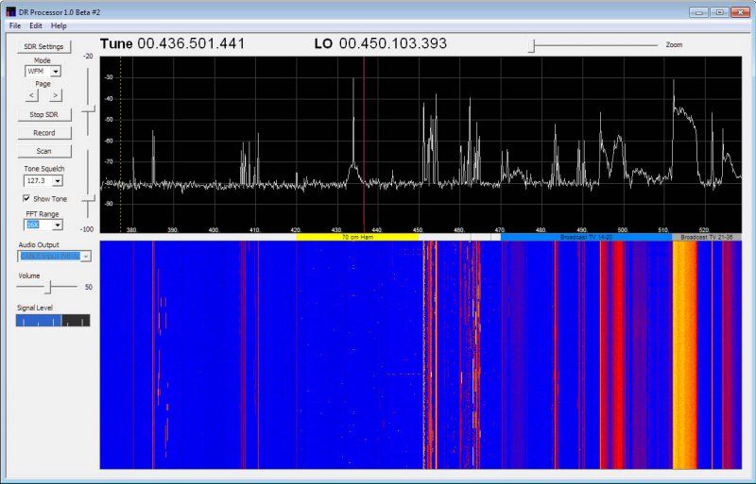Open the File menu
Image resolution: width=756 pixels, height=484 pixels.
point(15,26)
